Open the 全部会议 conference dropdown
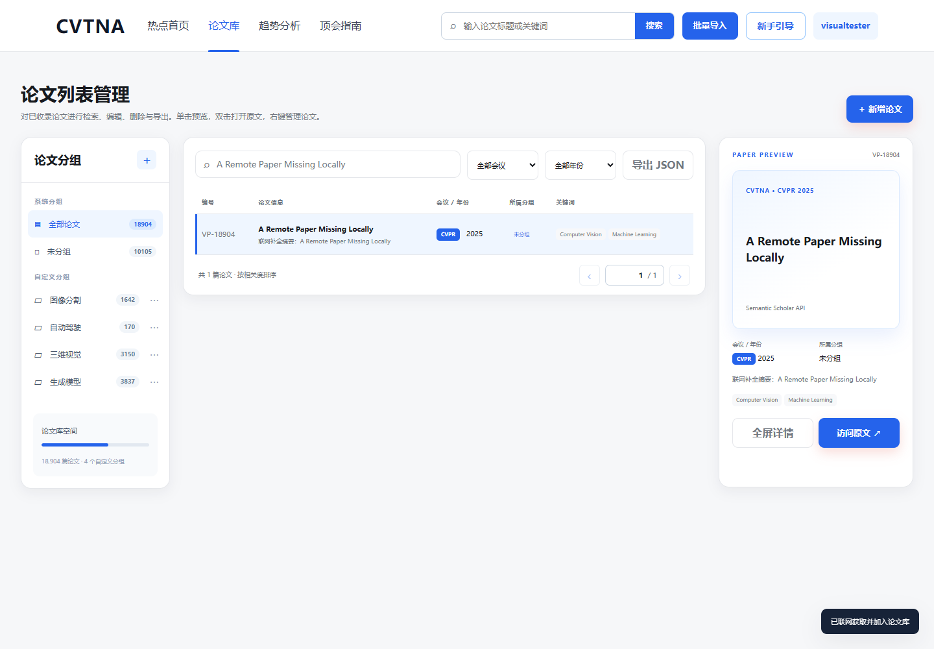Image resolution: width=934 pixels, height=649 pixels. [503, 165]
